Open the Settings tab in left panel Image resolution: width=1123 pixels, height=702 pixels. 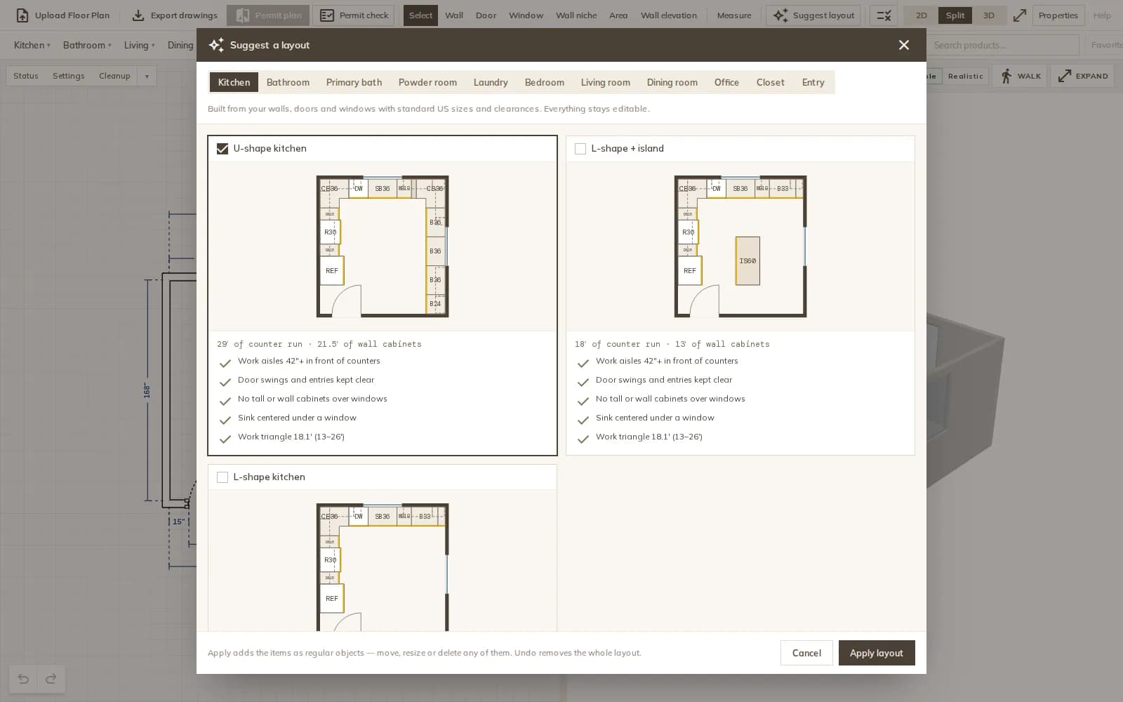point(69,76)
